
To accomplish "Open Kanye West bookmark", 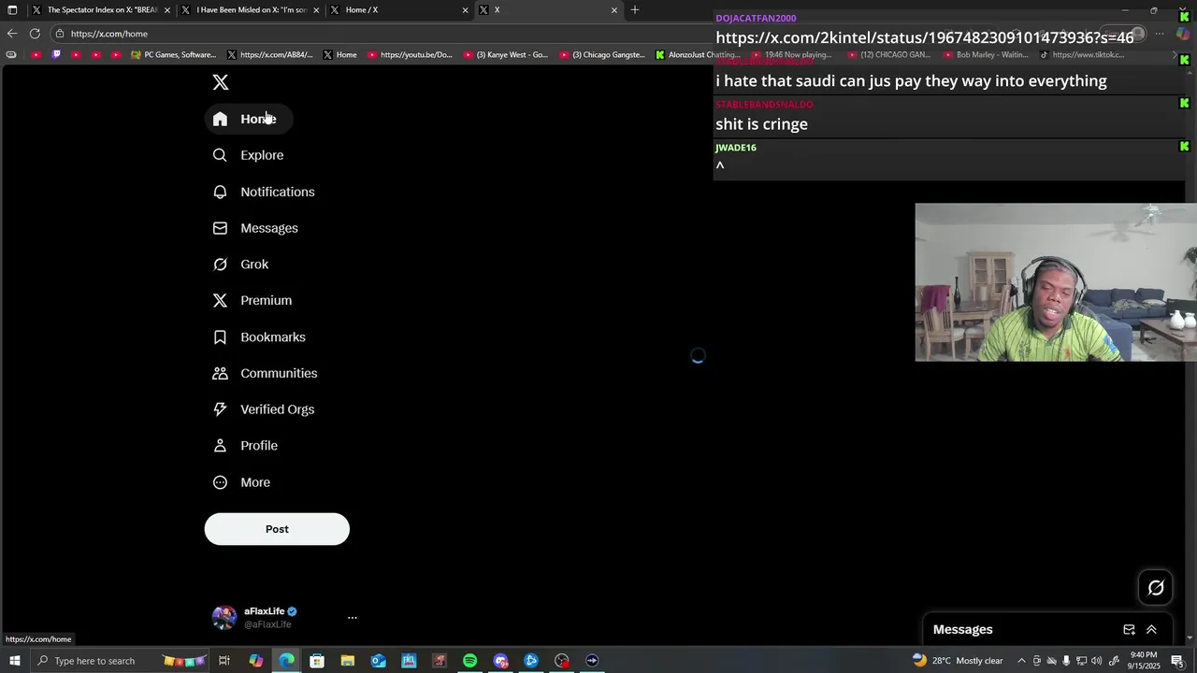I will point(506,55).
